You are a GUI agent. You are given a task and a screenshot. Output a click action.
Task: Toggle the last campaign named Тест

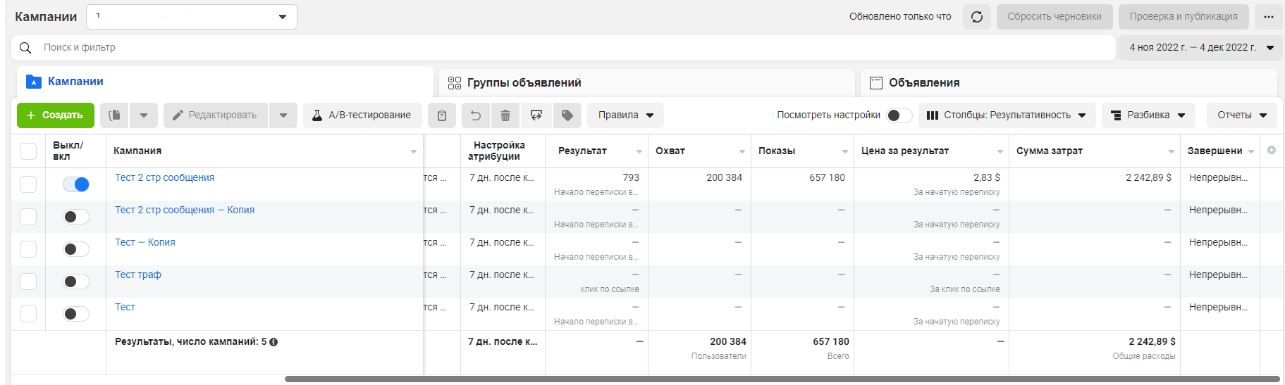pos(76,314)
